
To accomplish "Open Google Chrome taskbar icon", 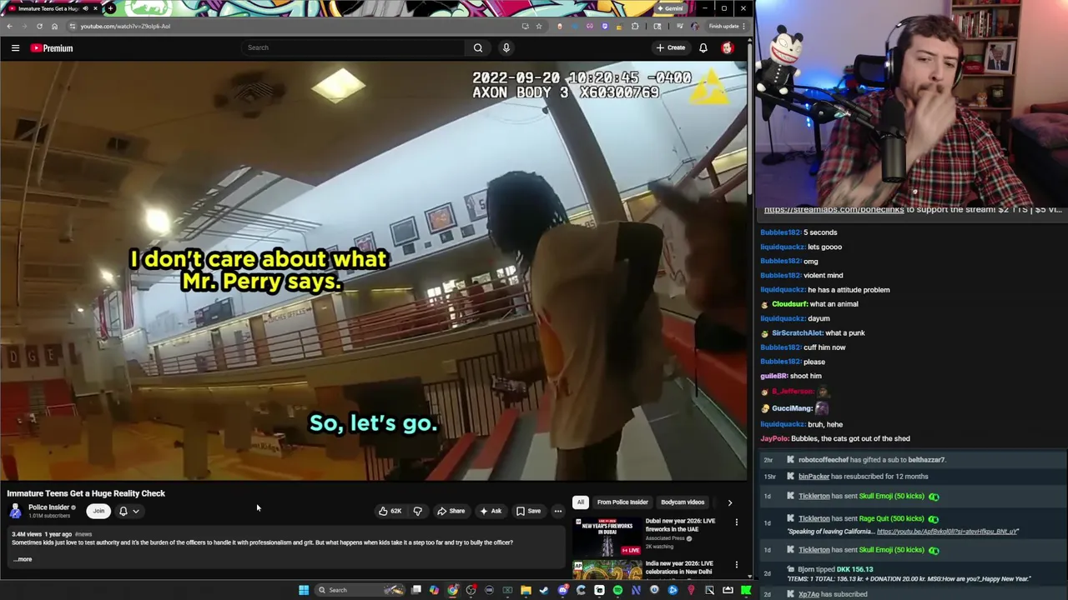I will point(452,590).
